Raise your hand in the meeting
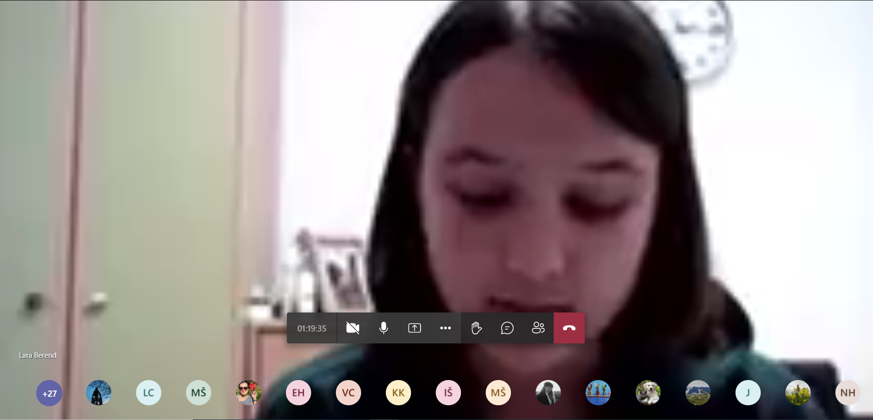This screenshot has width=873, height=420. [476, 328]
